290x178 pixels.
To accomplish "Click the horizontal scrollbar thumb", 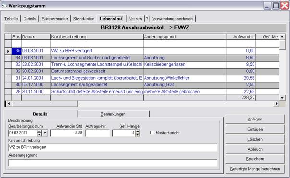I will point(45,104).
